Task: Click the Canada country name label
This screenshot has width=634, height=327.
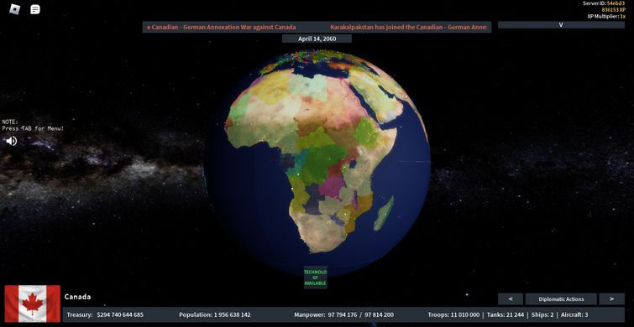Action: tap(77, 297)
